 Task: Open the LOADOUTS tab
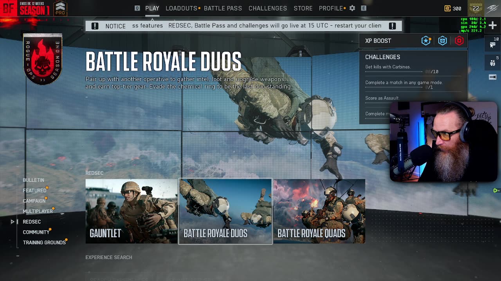181,8
